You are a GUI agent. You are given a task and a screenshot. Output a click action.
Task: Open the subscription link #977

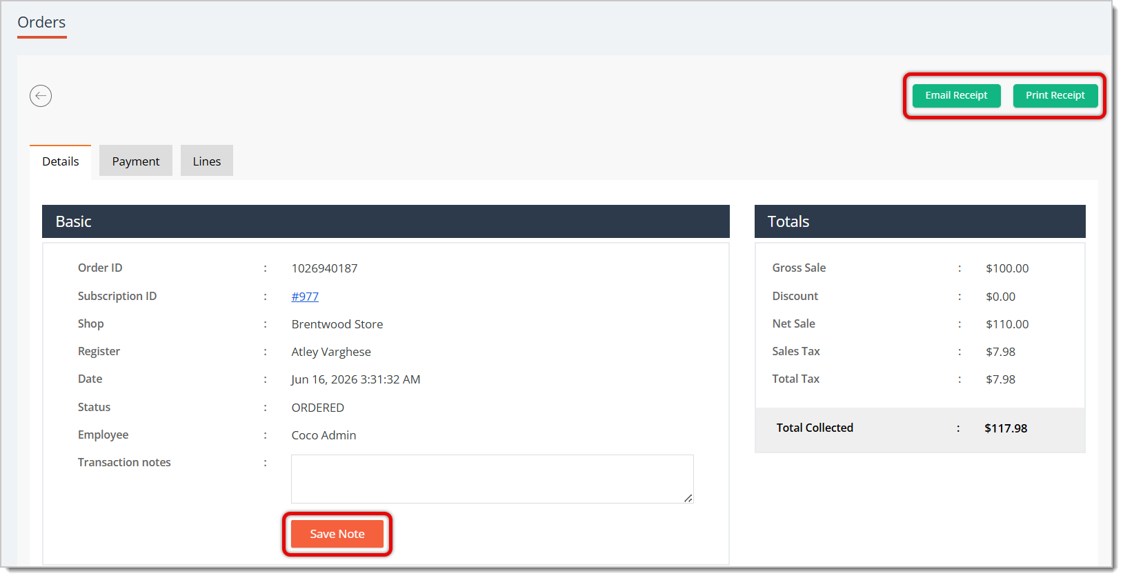305,297
